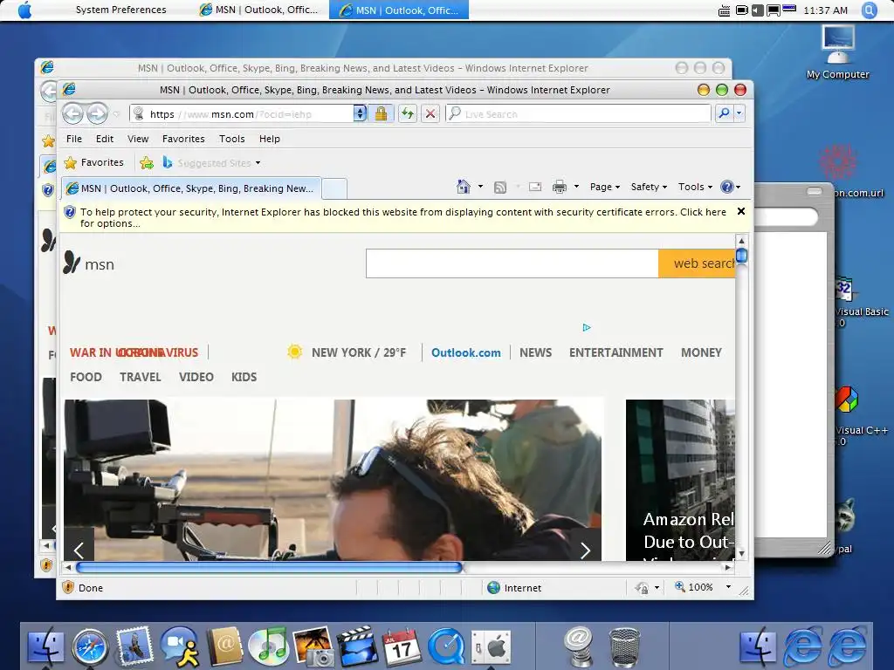The height and width of the screenshot is (670, 894).
Task: Open the View menu
Action: (138, 139)
